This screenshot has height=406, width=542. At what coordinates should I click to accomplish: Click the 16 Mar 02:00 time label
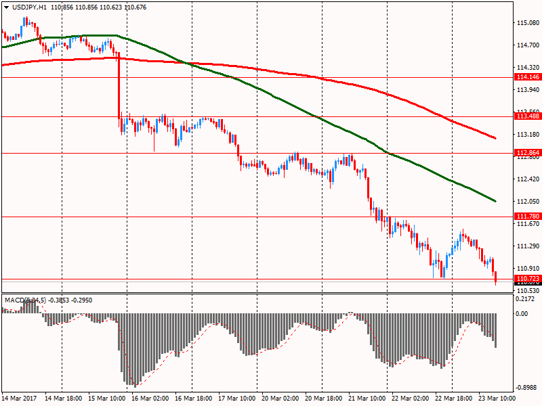point(150,399)
